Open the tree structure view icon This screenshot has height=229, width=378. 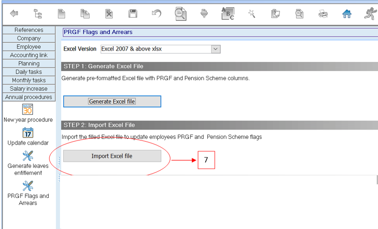pos(38,14)
